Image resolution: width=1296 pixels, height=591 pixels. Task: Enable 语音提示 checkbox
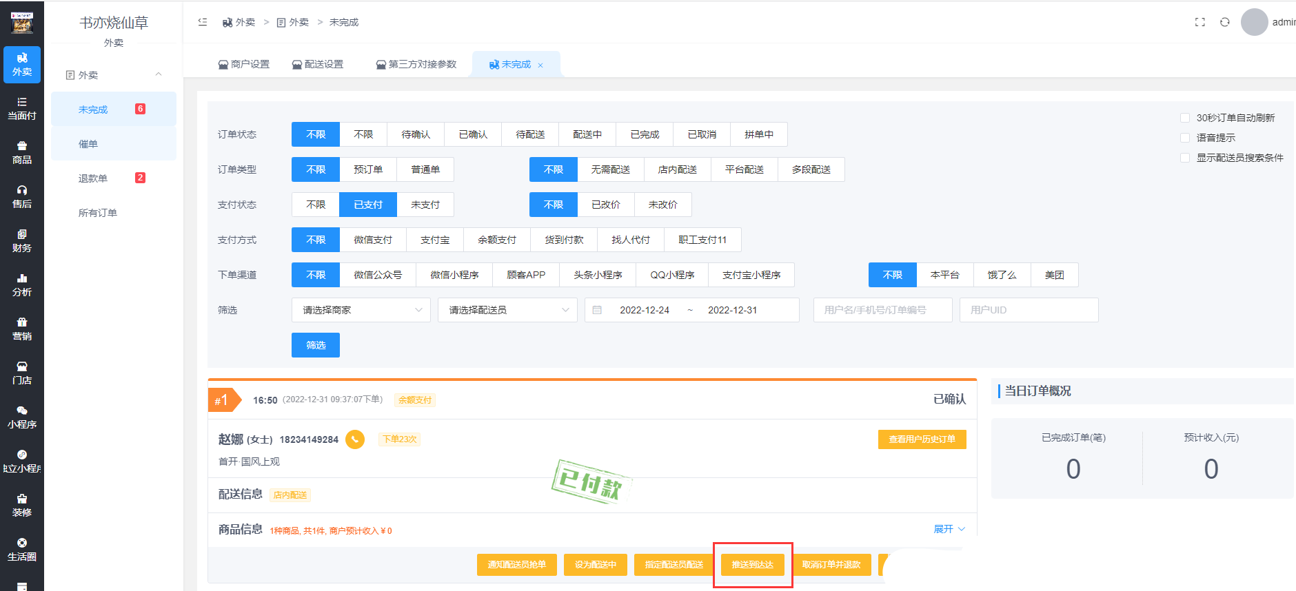pos(1185,138)
